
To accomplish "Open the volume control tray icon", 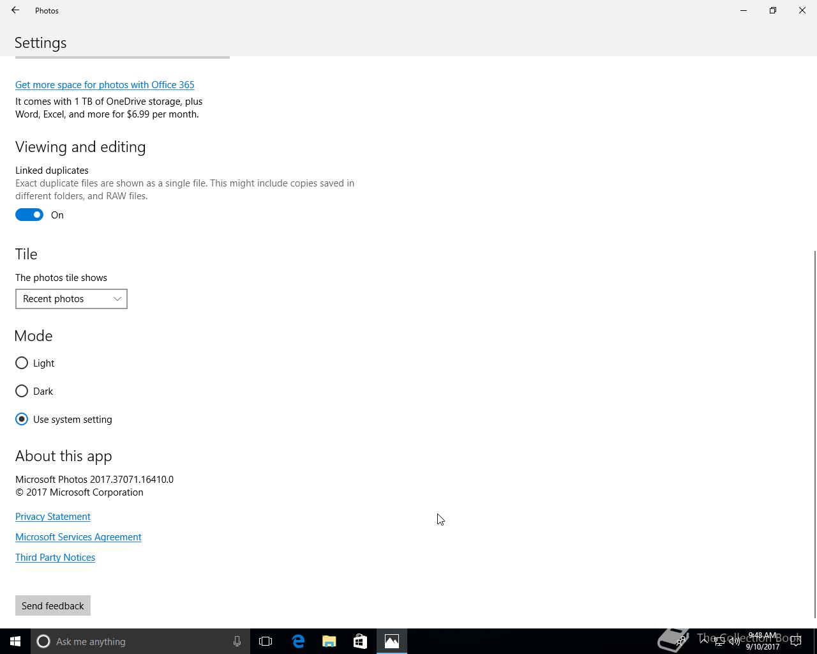I will coord(734,641).
